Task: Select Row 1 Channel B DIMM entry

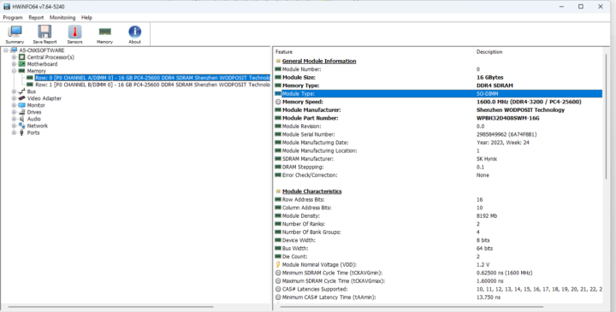Action: [x=152, y=85]
